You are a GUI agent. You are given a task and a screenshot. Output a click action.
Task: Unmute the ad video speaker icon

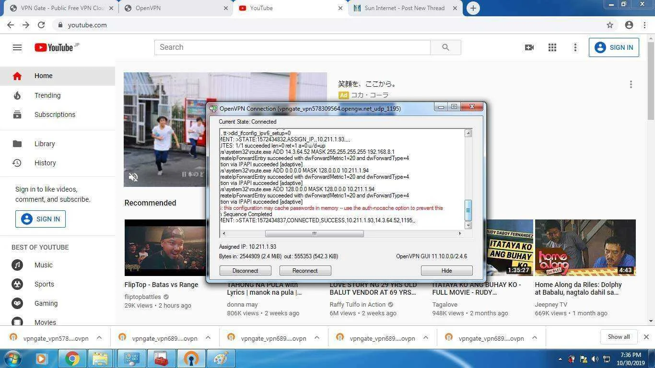[x=133, y=177]
